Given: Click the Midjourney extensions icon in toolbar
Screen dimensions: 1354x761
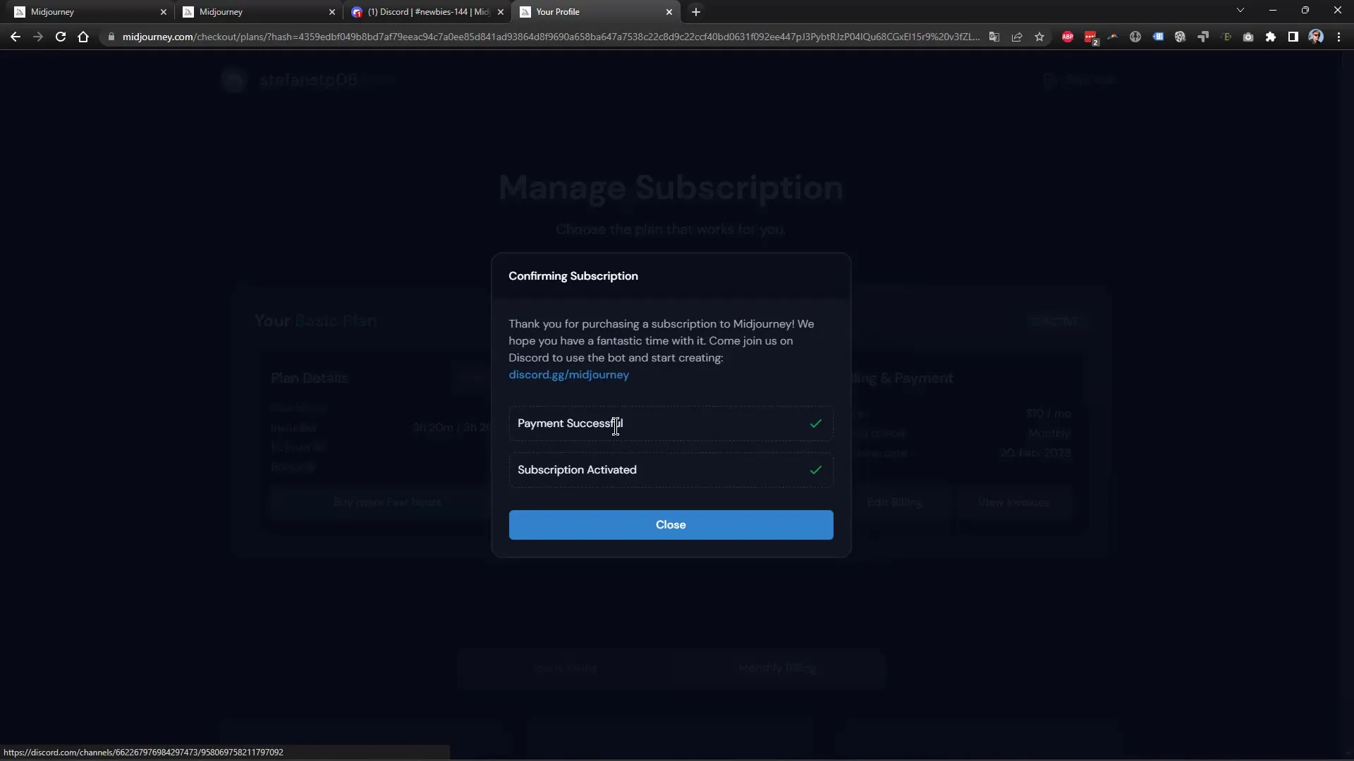Looking at the screenshot, I should point(1113,36).
